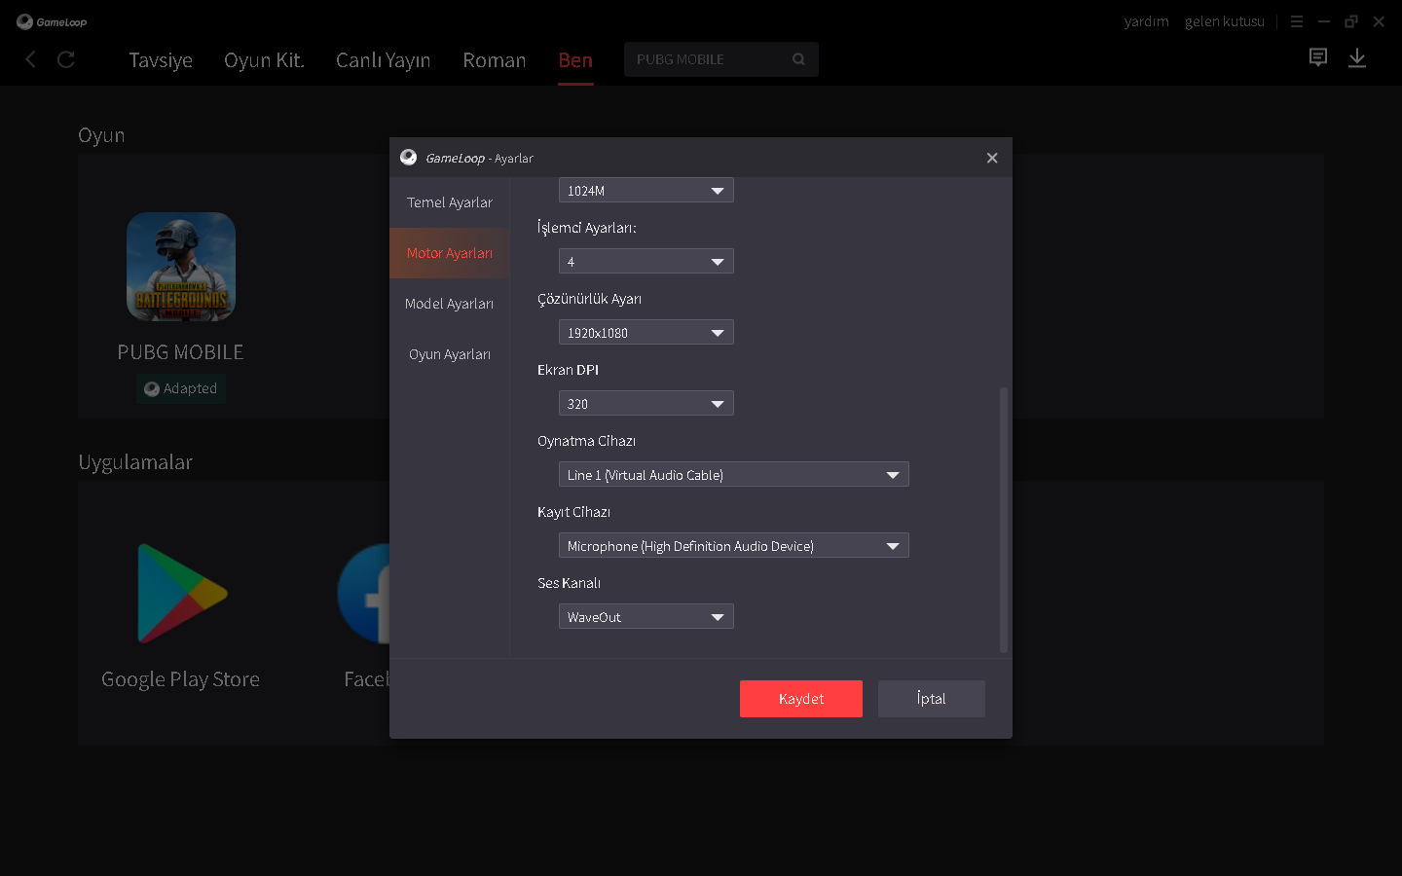The height and width of the screenshot is (876, 1402).
Task: Open the yardım help link
Action: [1147, 21]
